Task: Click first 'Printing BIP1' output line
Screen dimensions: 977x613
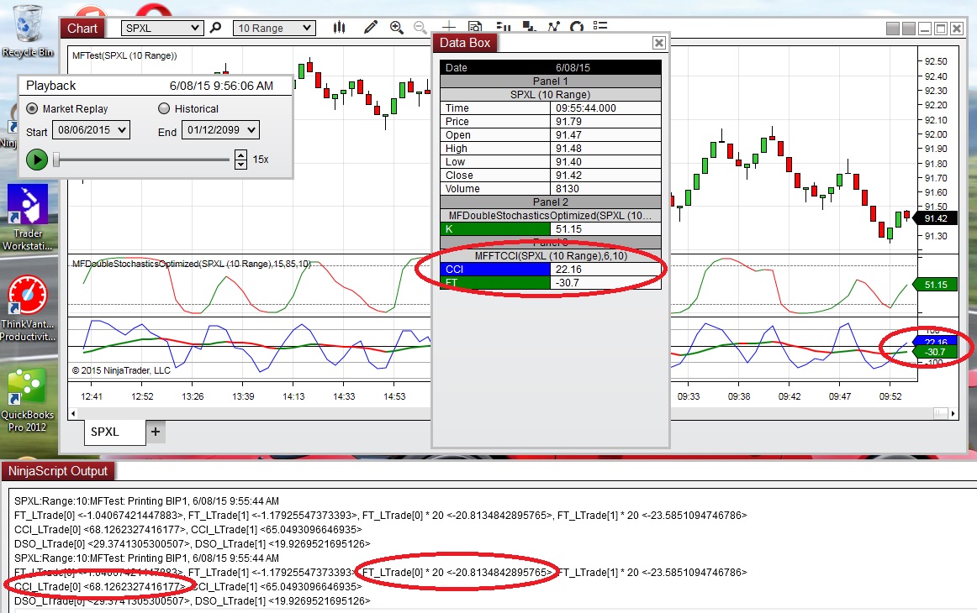Action: point(146,501)
